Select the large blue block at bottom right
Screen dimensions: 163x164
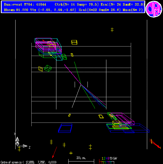128,128
